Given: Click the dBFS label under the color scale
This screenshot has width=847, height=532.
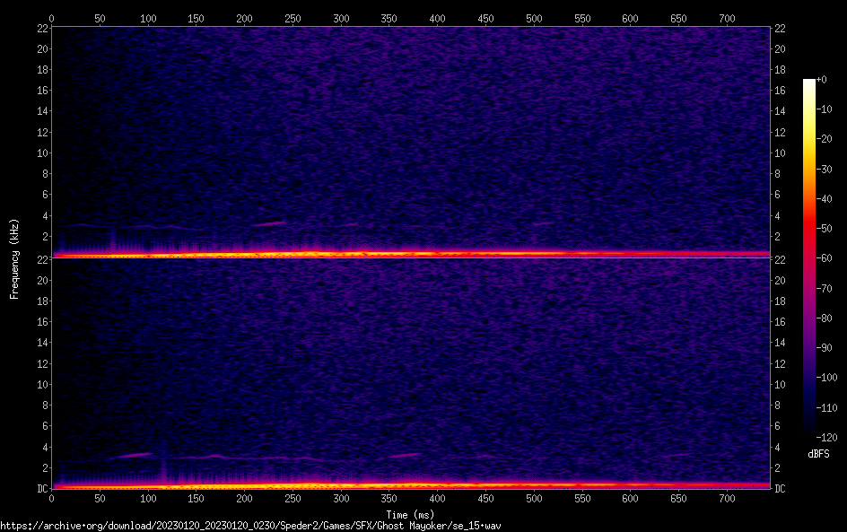Looking at the screenshot, I should click(x=817, y=455).
